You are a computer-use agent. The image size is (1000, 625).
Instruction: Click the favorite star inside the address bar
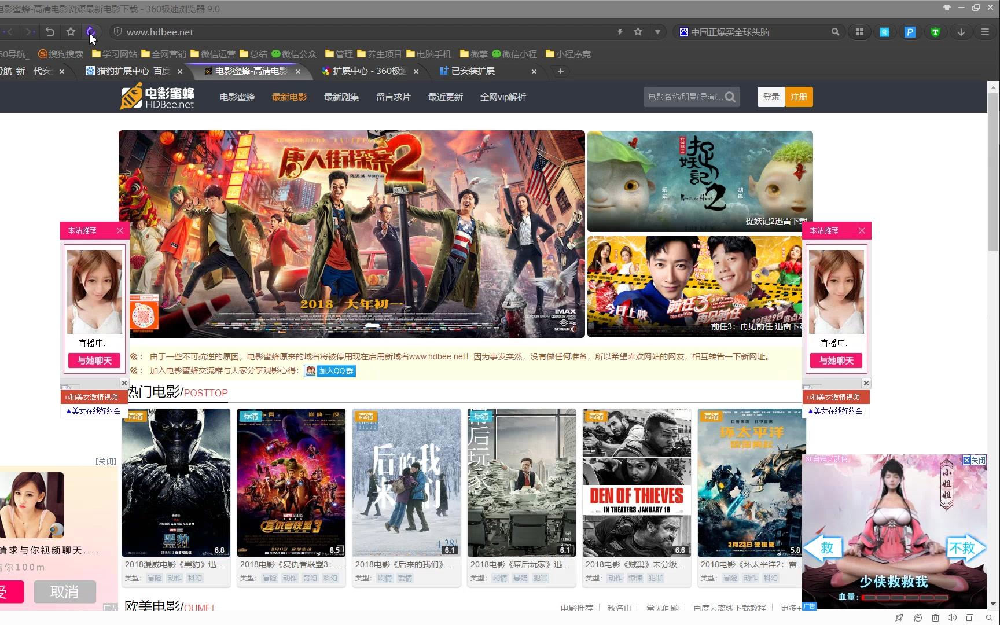tap(638, 32)
